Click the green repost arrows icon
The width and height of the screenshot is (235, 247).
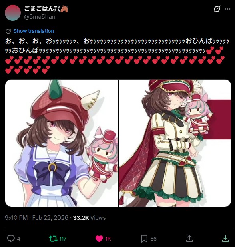(53, 239)
